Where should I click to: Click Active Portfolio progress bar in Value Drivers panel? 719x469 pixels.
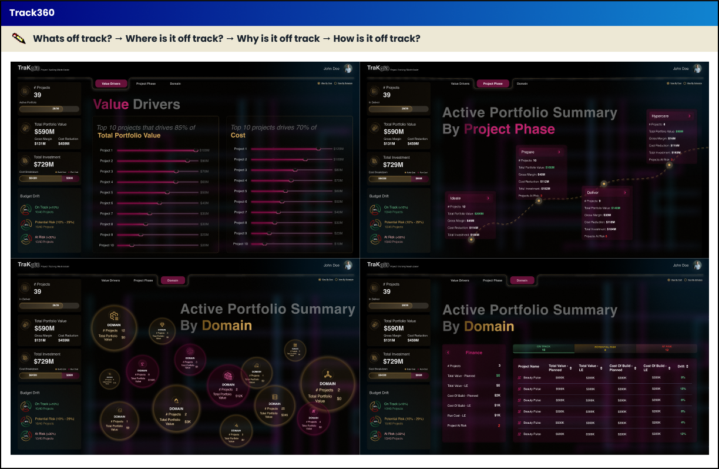[x=49, y=109]
